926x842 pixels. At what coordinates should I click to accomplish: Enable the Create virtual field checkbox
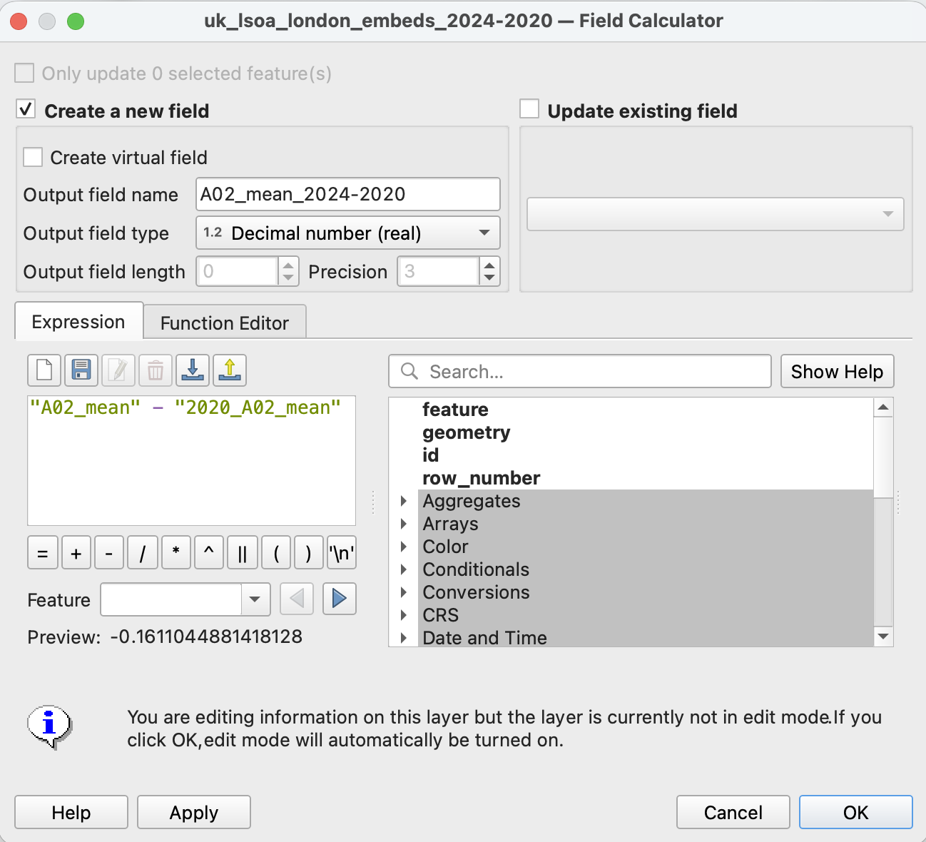[34, 157]
